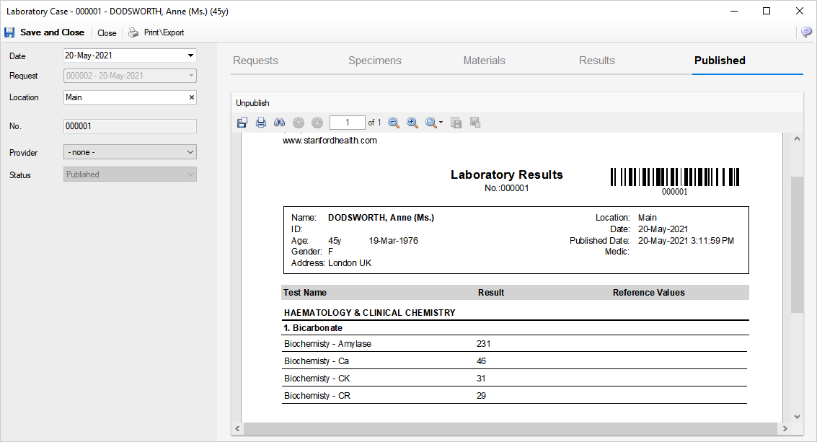This screenshot has width=817, height=442.
Task: Switch to the Requests tab
Action: (255, 61)
